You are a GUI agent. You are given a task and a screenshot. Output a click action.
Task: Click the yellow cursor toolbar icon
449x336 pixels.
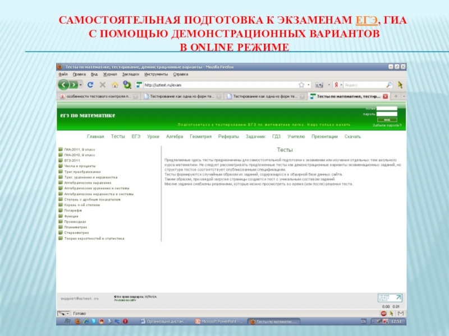tap(400, 85)
